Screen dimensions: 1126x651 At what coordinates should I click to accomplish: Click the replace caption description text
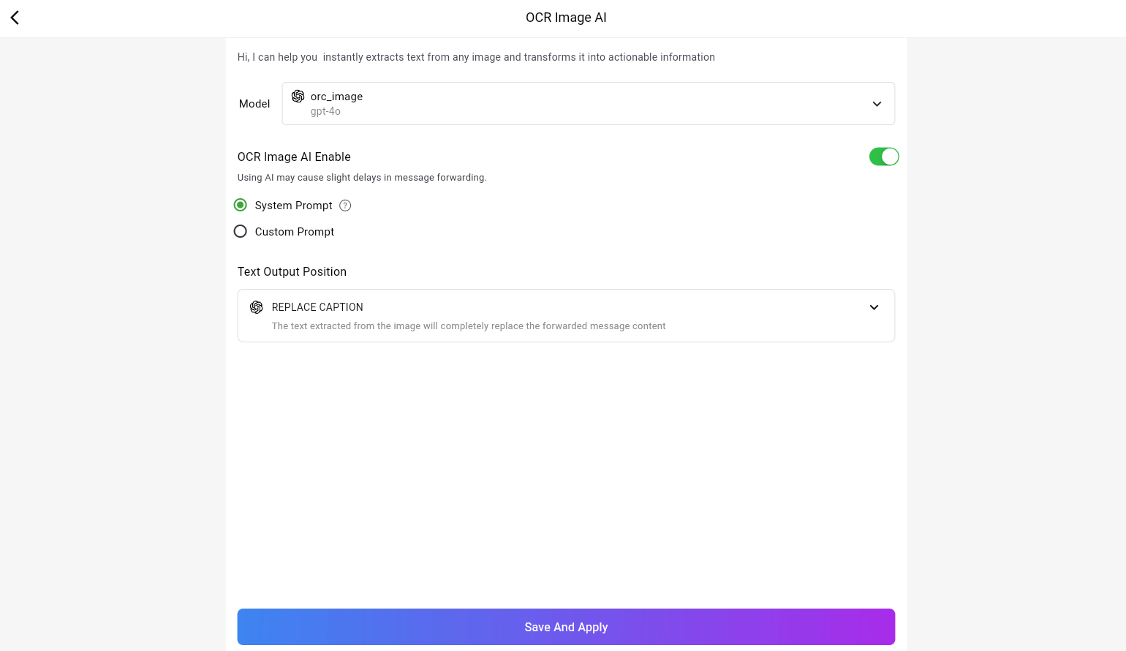tap(468, 326)
